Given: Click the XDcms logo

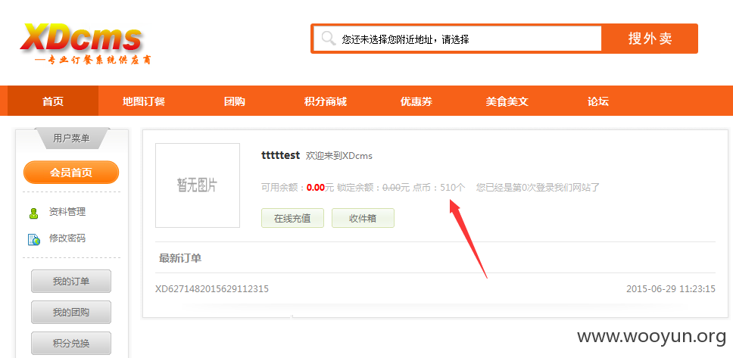Looking at the screenshot, I should 85,43.
